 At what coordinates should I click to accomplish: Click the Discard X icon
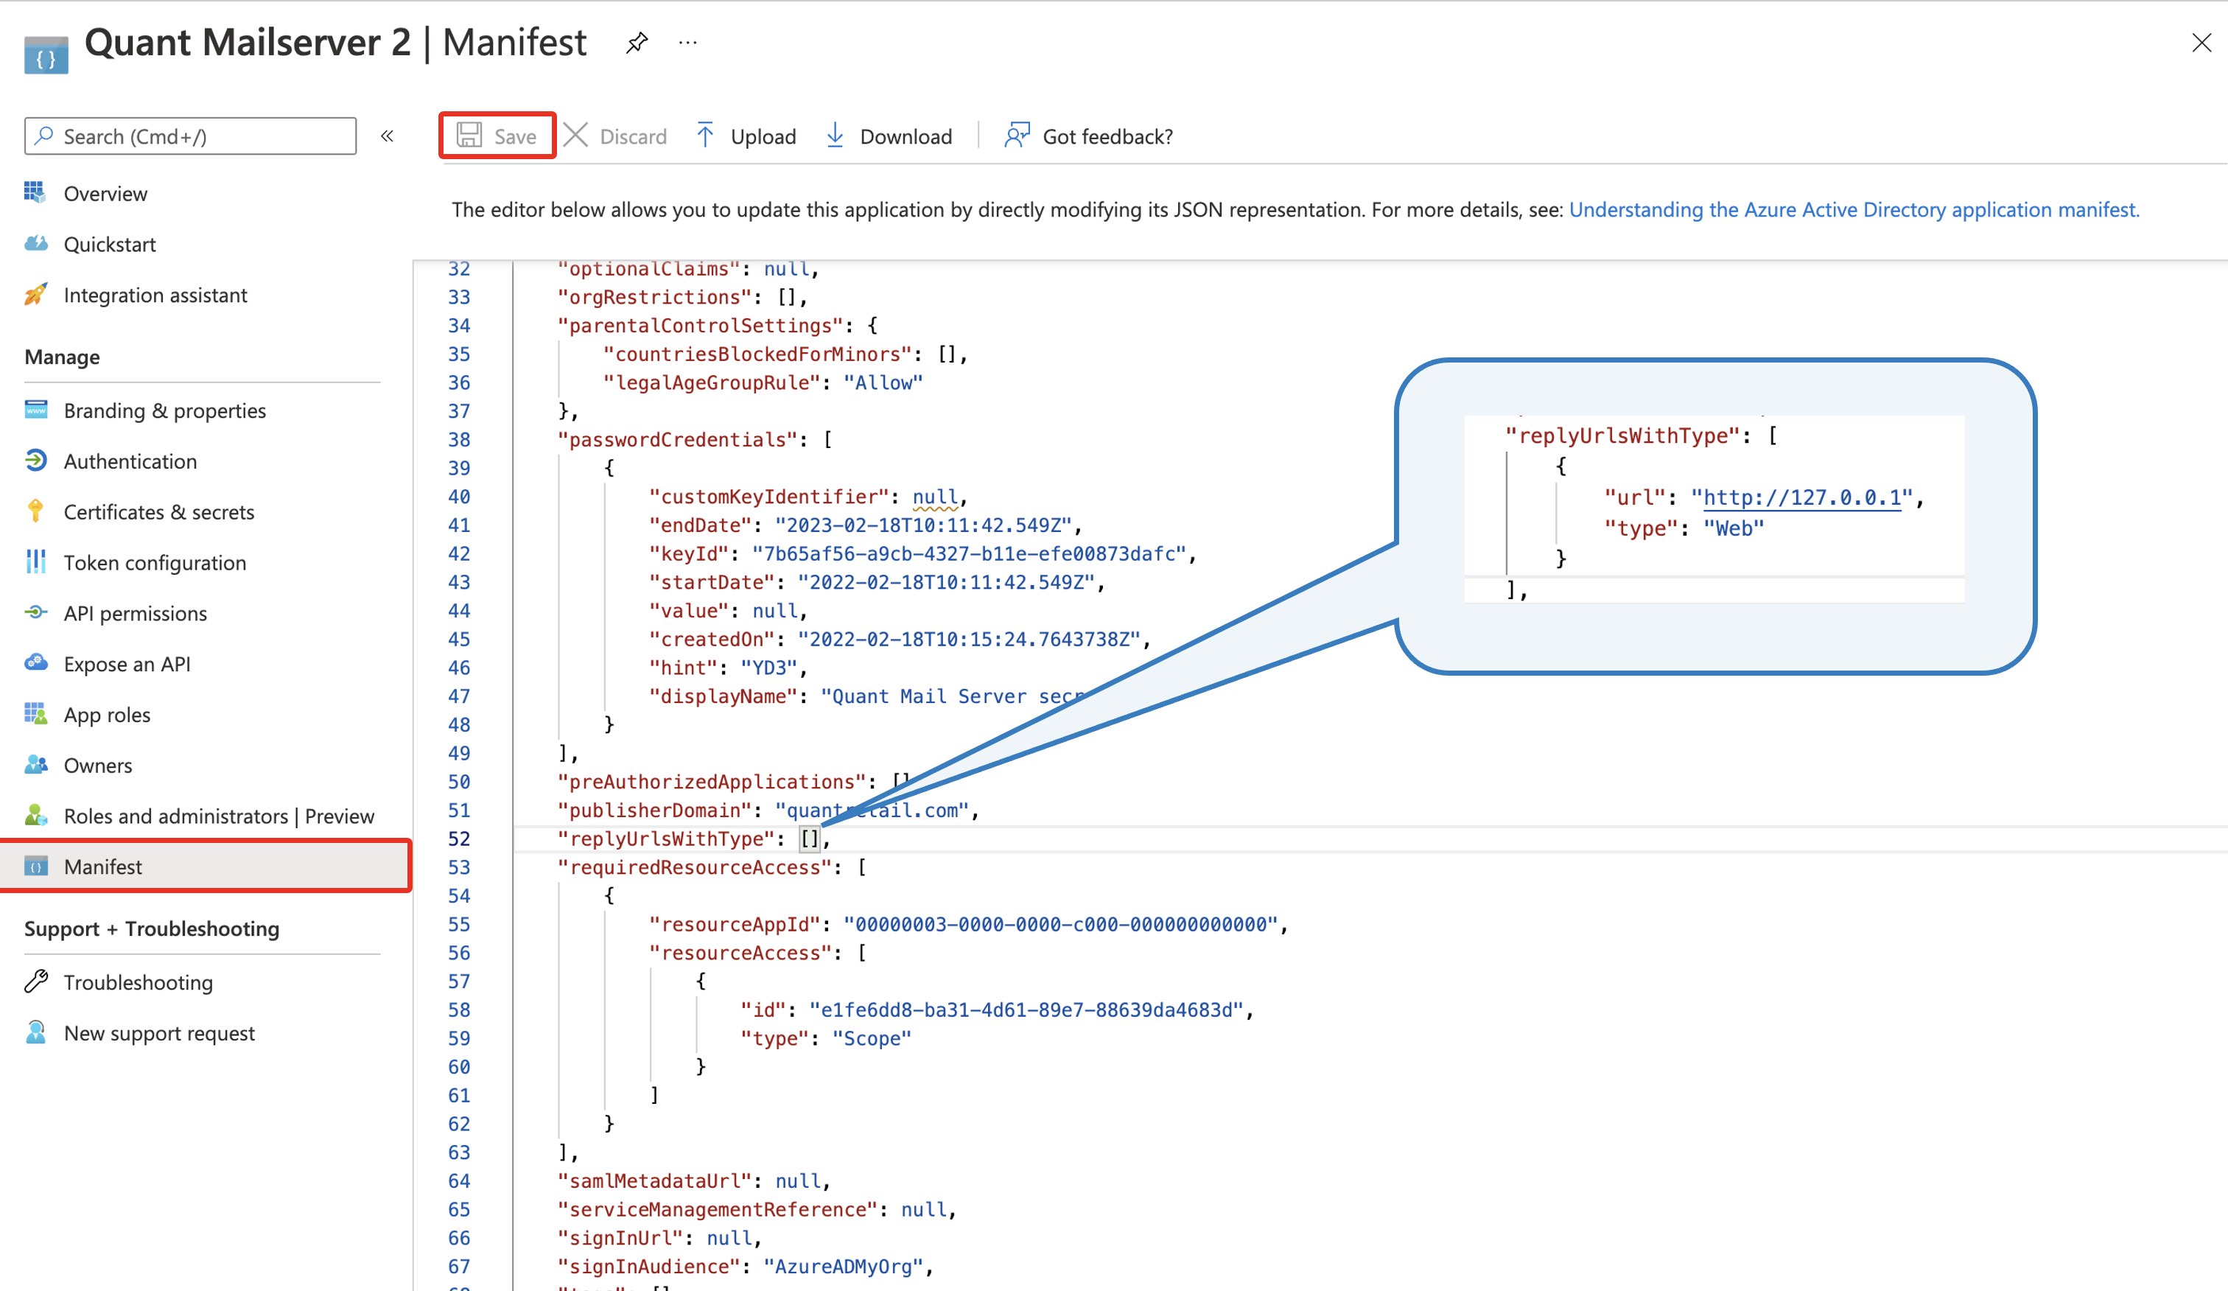pyautogui.click(x=575, y=136)
